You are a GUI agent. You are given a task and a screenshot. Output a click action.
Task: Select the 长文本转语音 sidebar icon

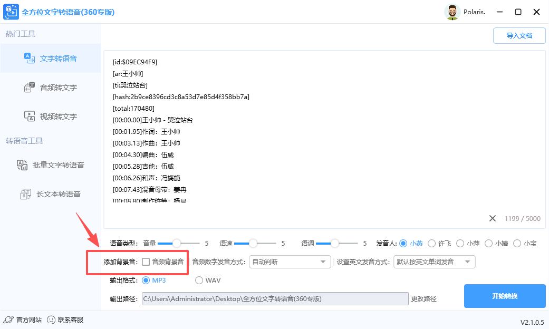click(x=25, y=193)
